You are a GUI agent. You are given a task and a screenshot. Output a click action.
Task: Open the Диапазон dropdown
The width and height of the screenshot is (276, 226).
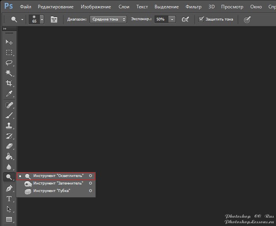tap(108, 19)
